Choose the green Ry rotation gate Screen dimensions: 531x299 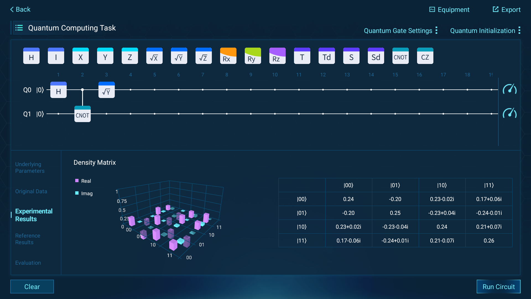coord(253,56)
